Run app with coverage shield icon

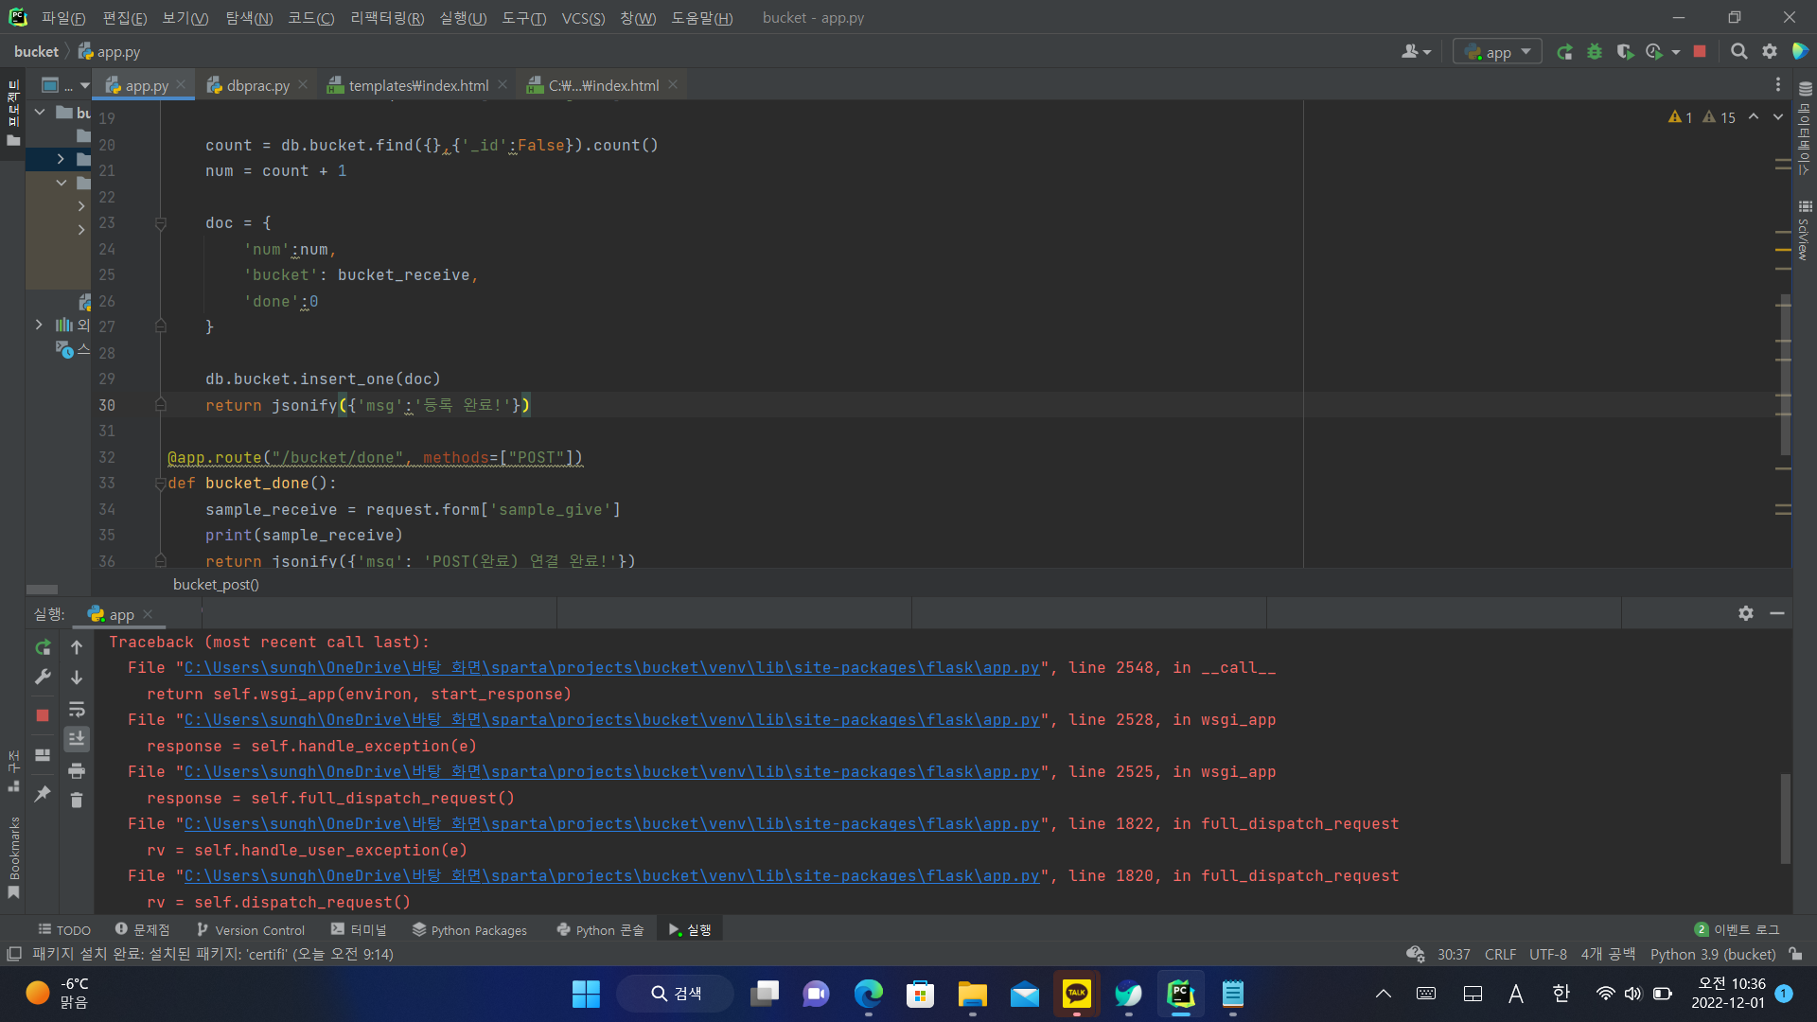[x=1624, y=52]
